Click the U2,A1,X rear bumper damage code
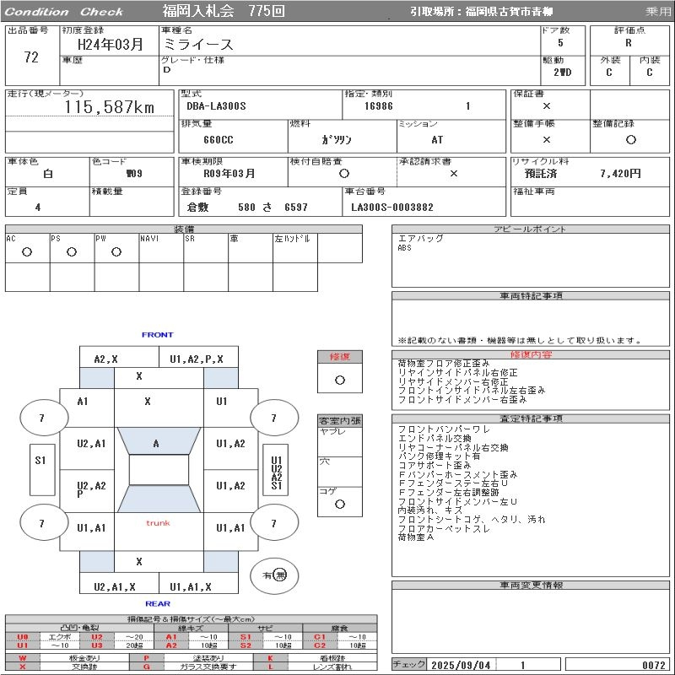Screen dimensions: 675x675 [115, 586]
